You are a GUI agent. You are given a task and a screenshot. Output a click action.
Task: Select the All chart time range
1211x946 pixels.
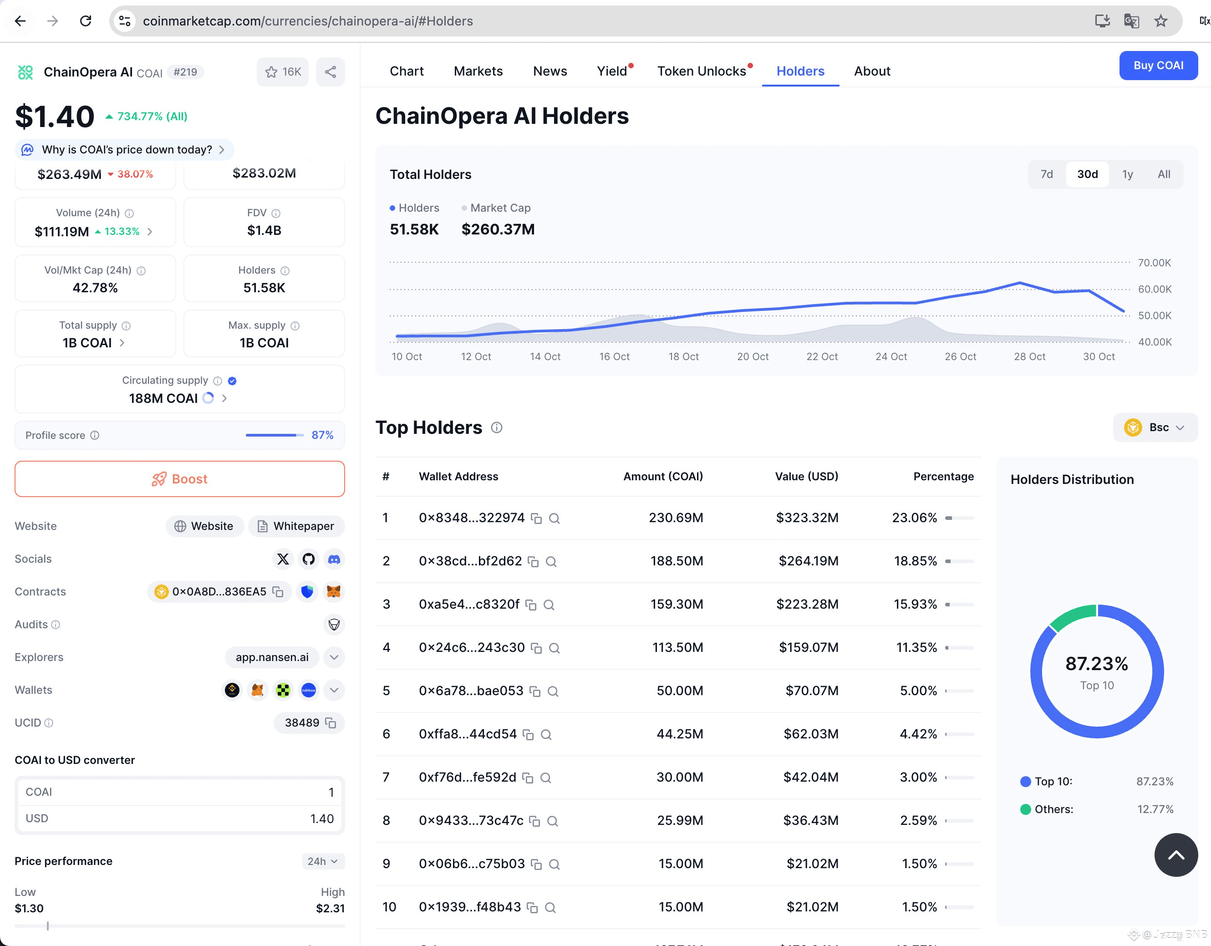coord(1164,175)
